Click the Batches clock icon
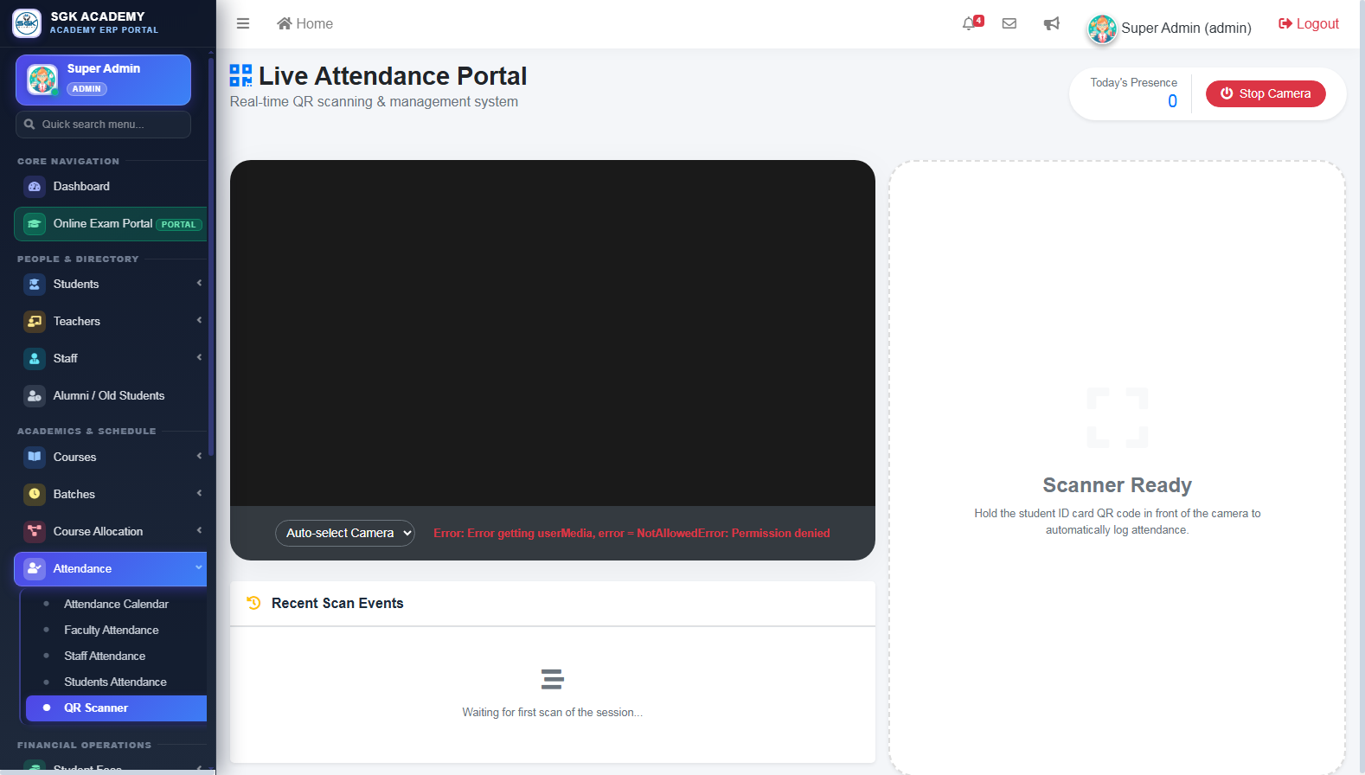The height and width of the screenshot is (775, 1365). 35,495
